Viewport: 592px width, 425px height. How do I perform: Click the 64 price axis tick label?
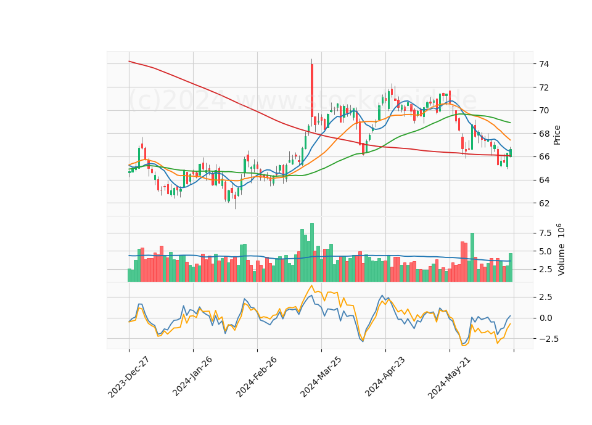544,180
